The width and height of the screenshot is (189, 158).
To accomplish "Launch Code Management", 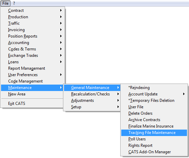I will 33,81.
